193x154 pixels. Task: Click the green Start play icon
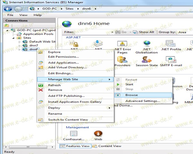[x=118, y=84]
